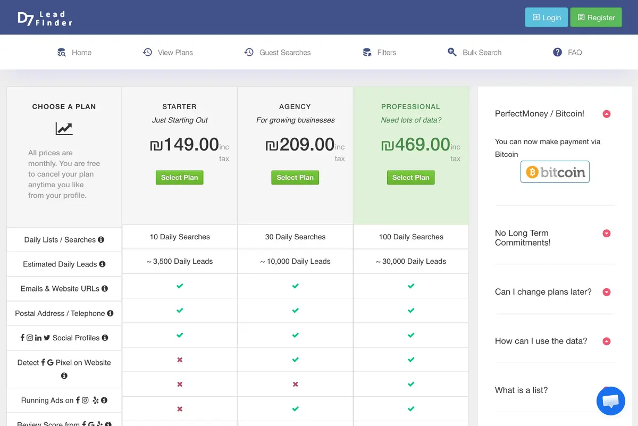Click Starter checkmark in Emails & Website URLs row
The width and height of the screenshot is (638, 426).
180,286
